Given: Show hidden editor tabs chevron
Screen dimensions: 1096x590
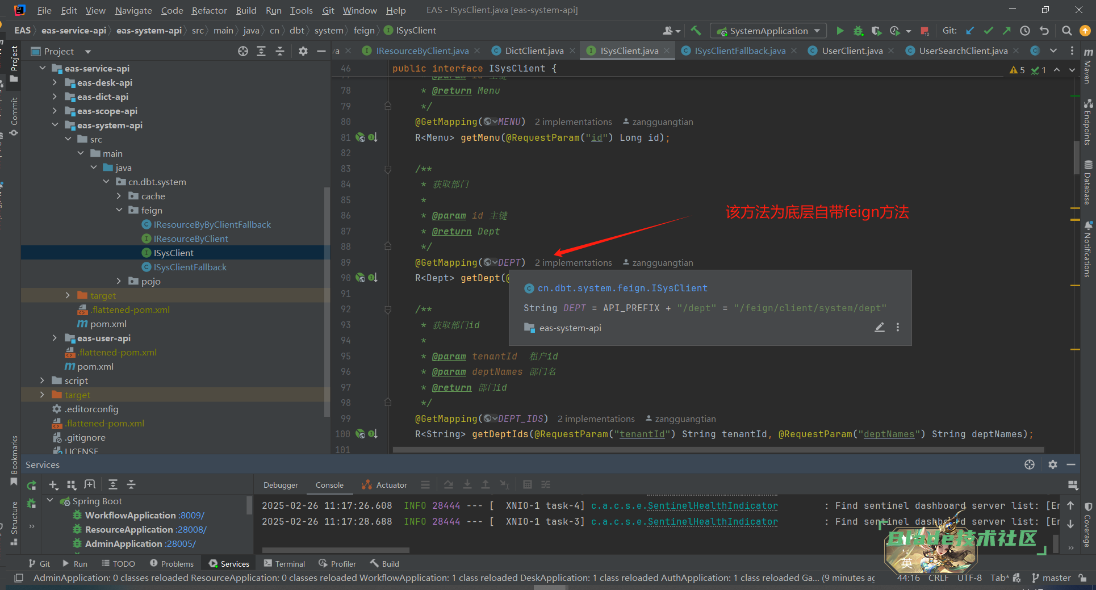Looking at the screenshot, I should (1053, 51).
